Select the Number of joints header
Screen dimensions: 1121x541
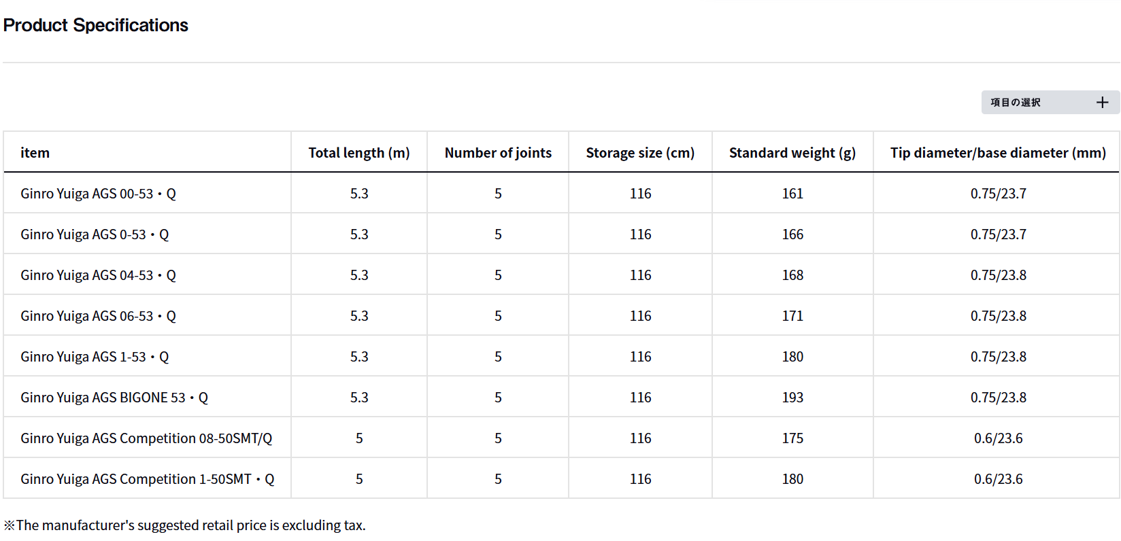pyautogui.click(x=498, y=153)
